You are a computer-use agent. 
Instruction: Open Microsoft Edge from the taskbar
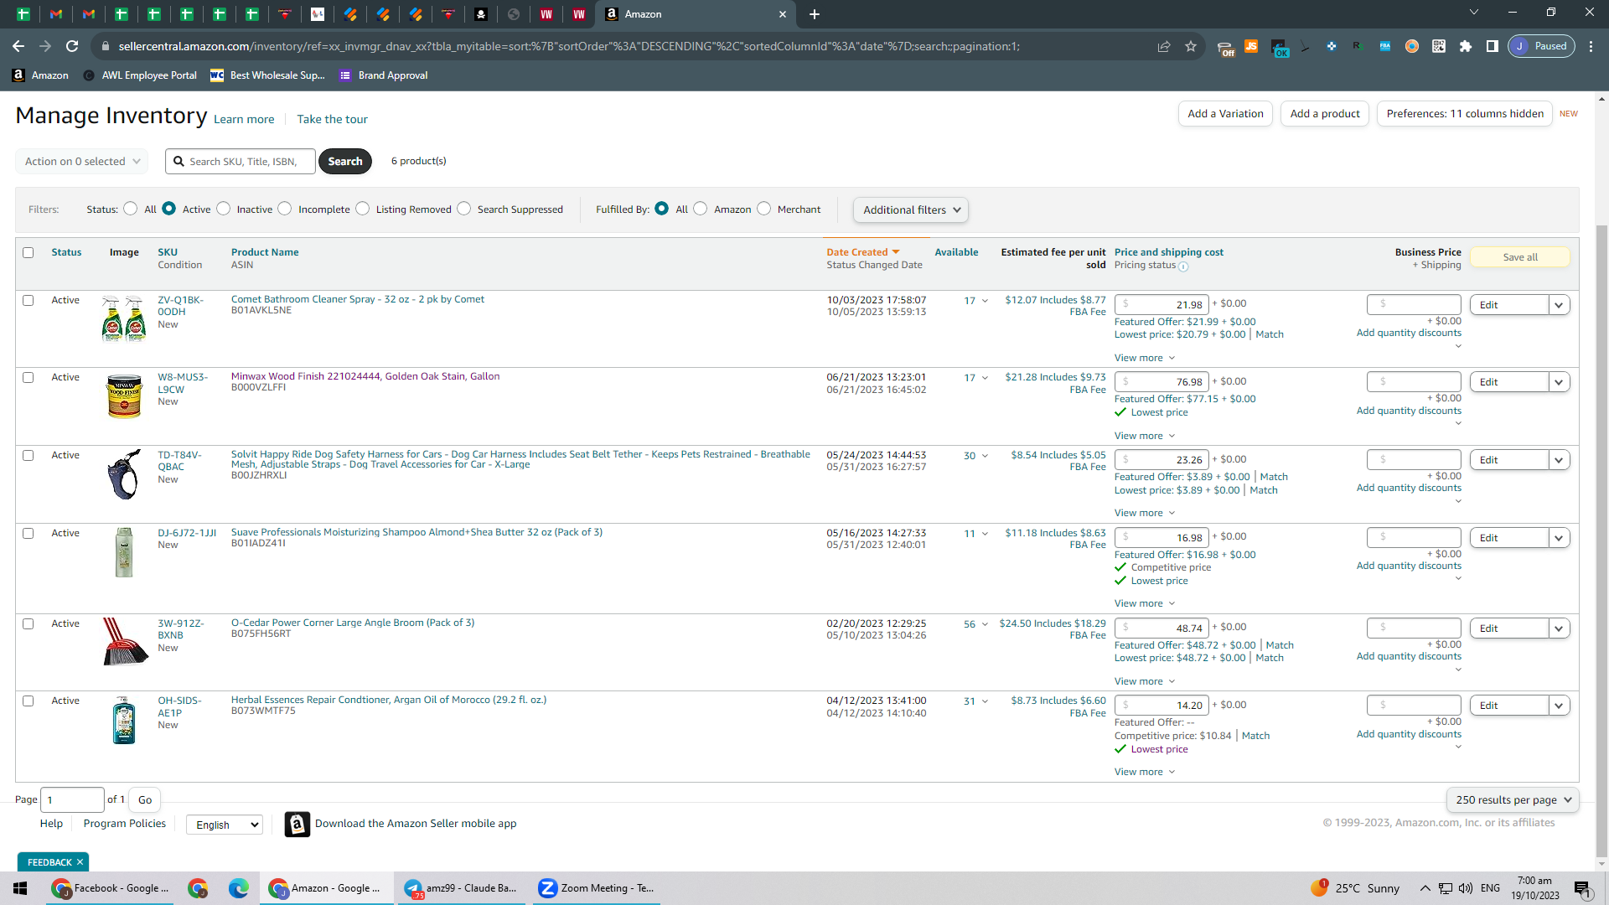239,888
